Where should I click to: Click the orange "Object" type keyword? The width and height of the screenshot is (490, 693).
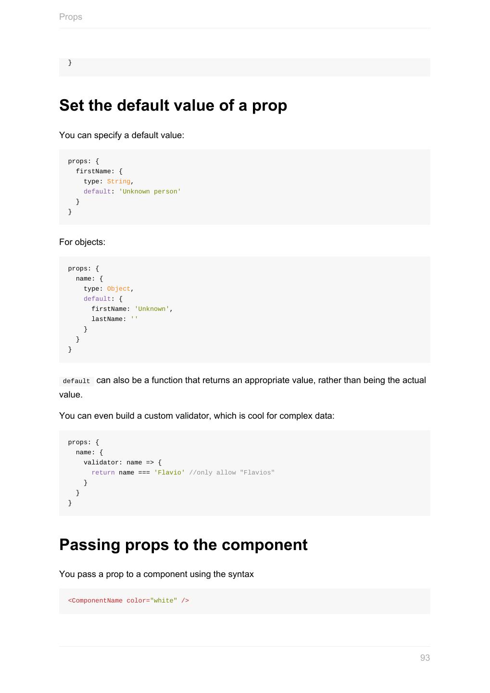(x=118, y=289)
